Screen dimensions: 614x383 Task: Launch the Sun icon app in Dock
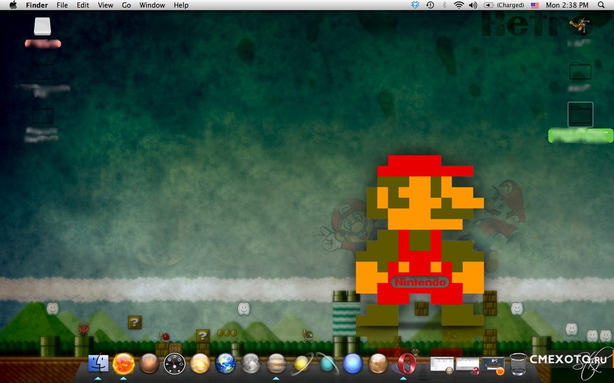tap(123, 363)
